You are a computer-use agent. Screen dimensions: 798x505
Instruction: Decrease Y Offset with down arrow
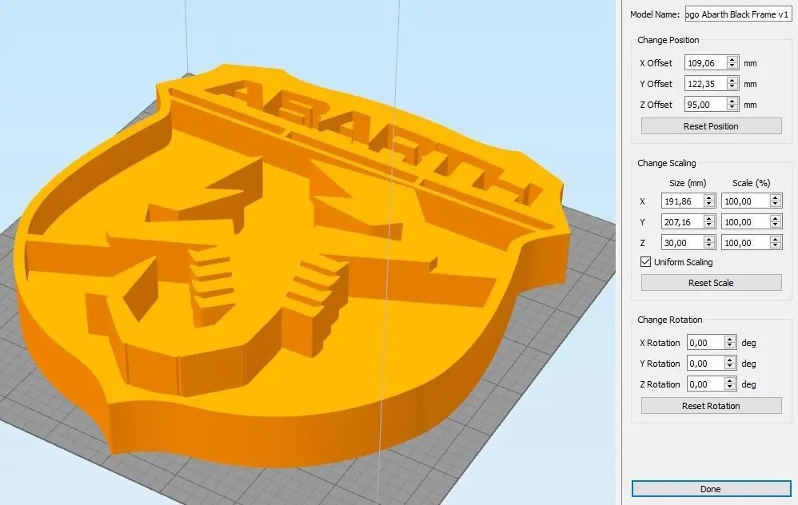[732, 87]
